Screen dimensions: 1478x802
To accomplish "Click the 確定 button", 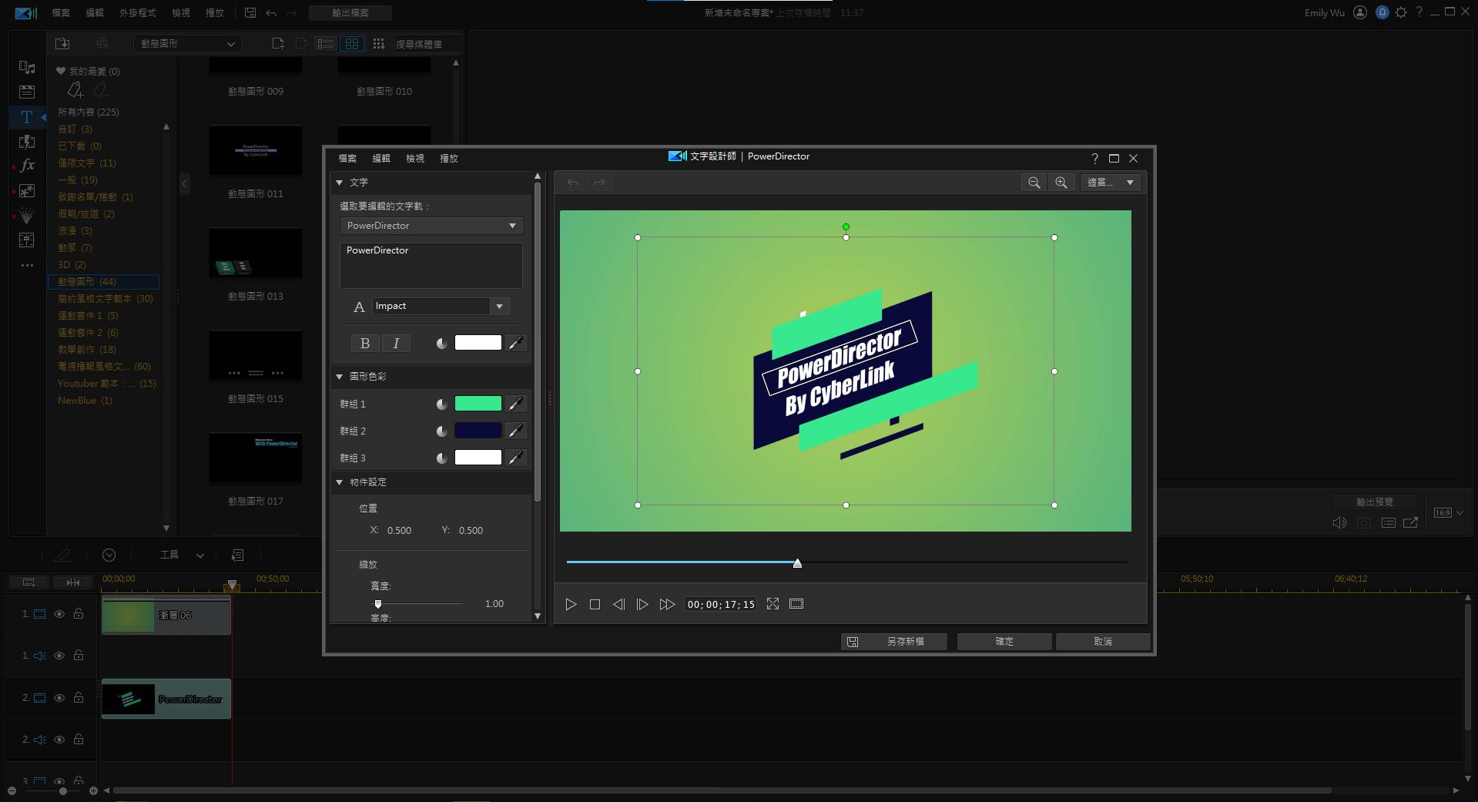I will click(x=1004, y=642).
